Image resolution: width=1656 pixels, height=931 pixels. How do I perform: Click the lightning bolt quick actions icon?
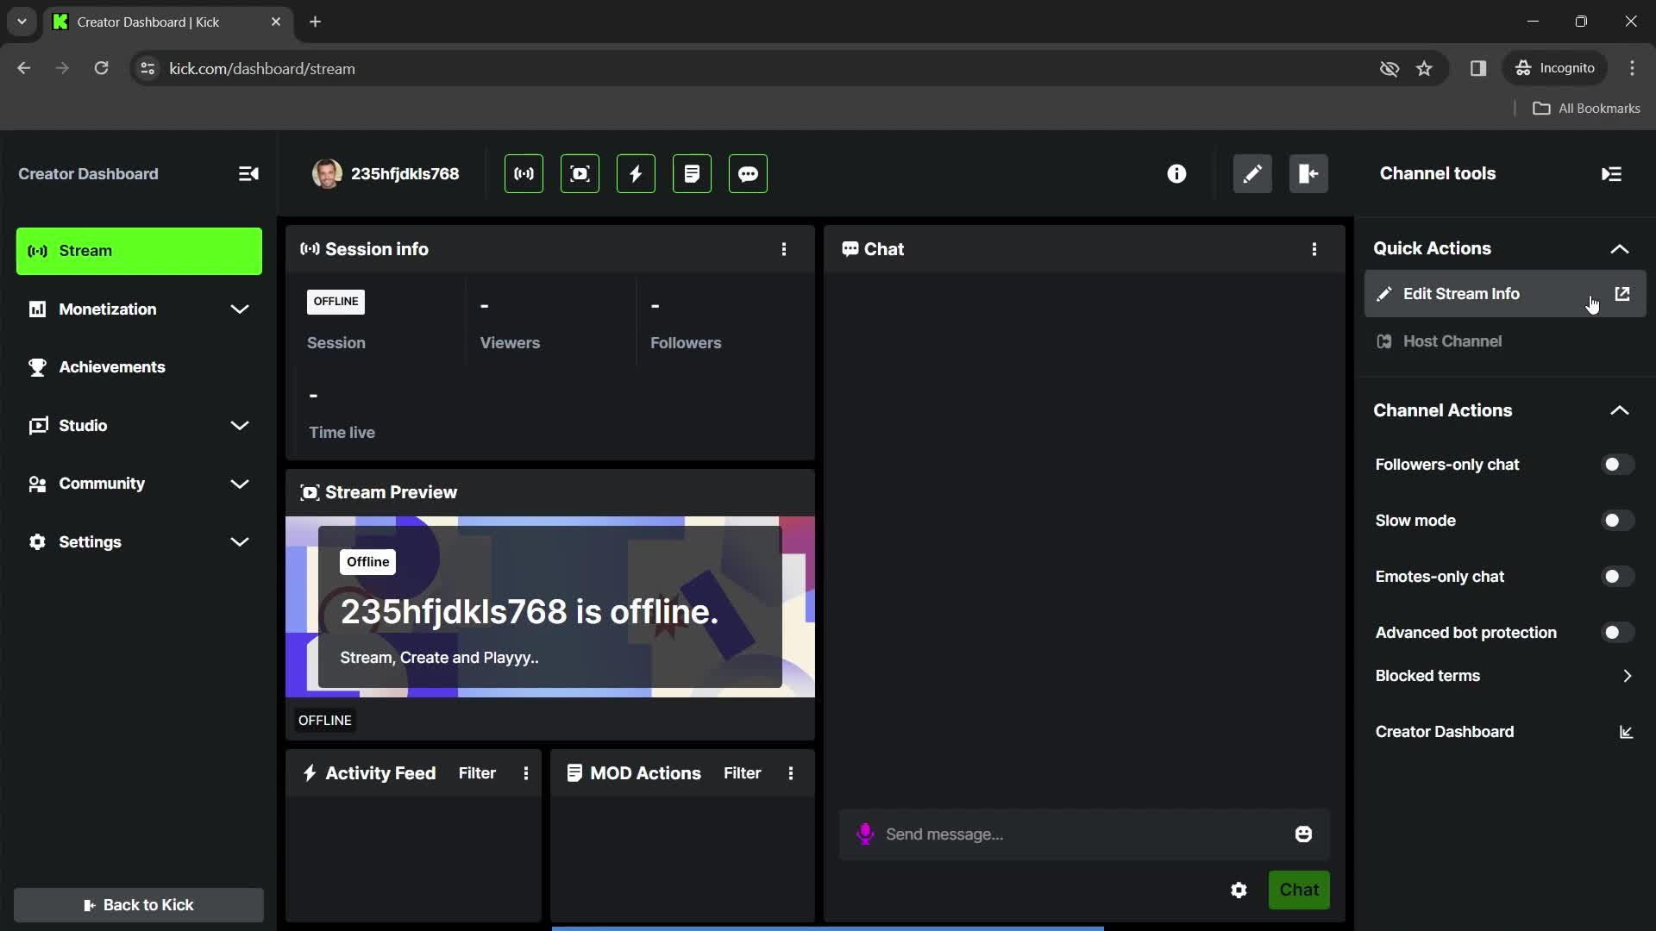tap(635, 172)
